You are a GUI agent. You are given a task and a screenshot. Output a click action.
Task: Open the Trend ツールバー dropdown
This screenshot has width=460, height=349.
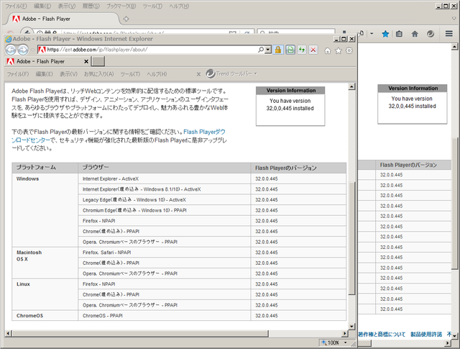(256, 73)
